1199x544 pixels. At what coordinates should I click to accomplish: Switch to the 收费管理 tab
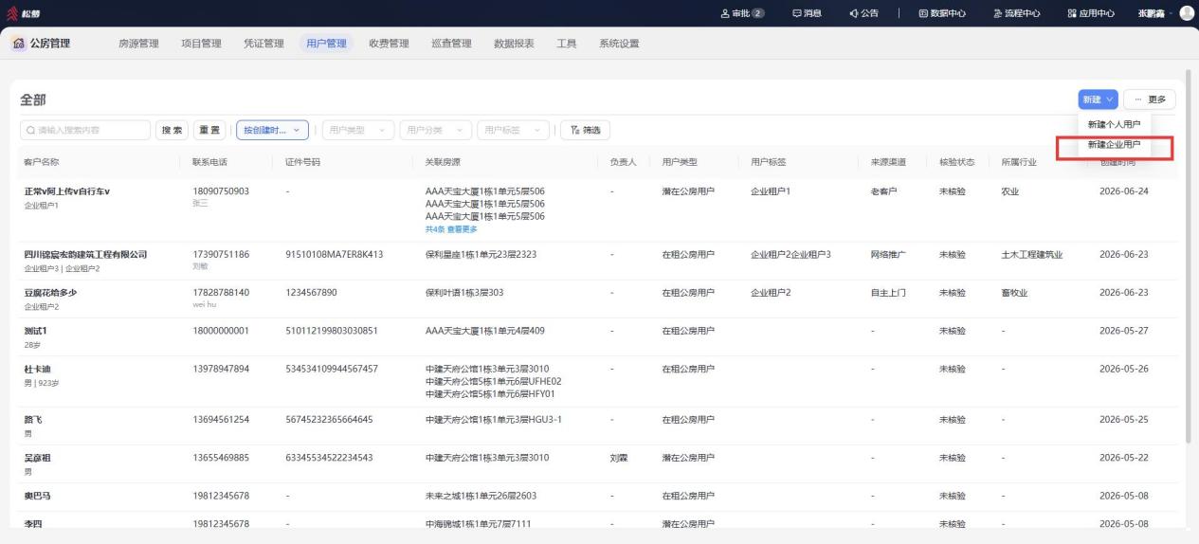(x=389, y=43)
